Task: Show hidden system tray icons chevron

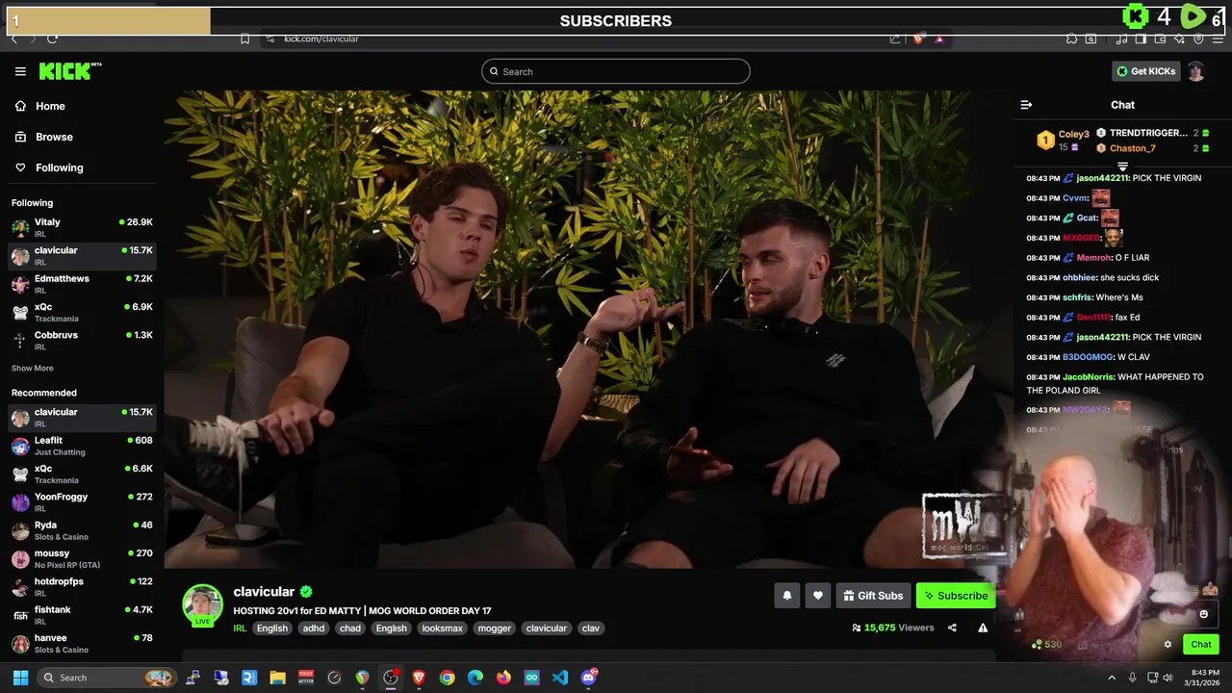Action: click(x=1112, y=678)
